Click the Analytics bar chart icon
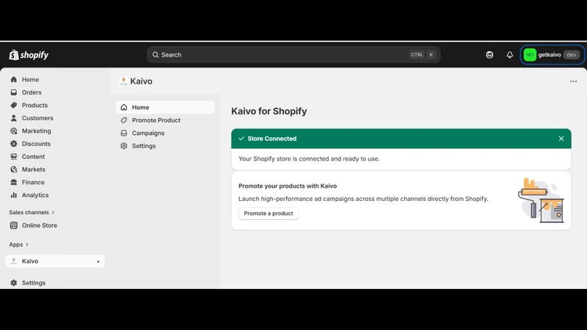 [14, 195]
